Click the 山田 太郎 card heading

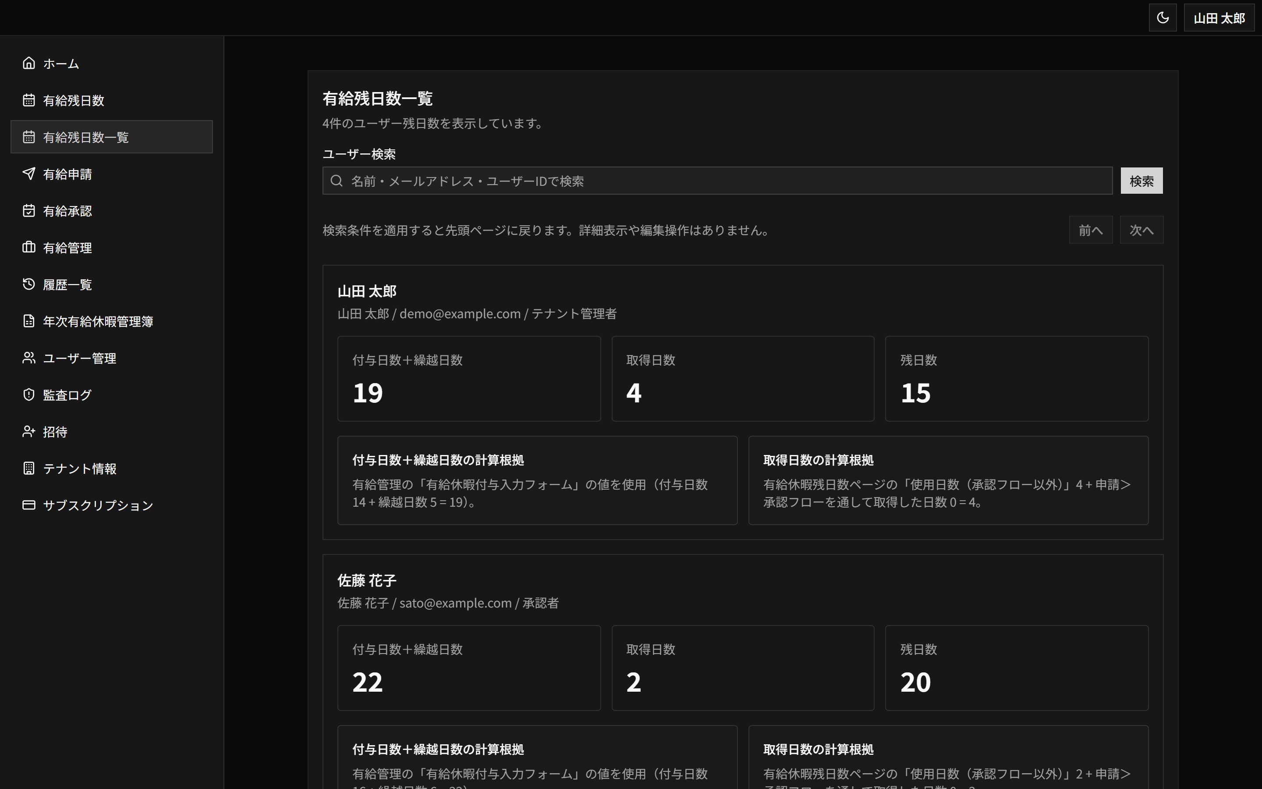367,291
